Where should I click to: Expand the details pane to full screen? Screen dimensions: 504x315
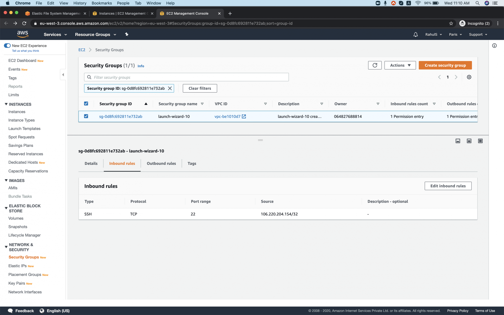coord(480,141)
